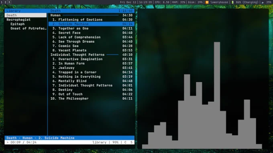Select track 'Nothing is Everything'
Viewport: 273px width, 153px height.
[92, 76]
